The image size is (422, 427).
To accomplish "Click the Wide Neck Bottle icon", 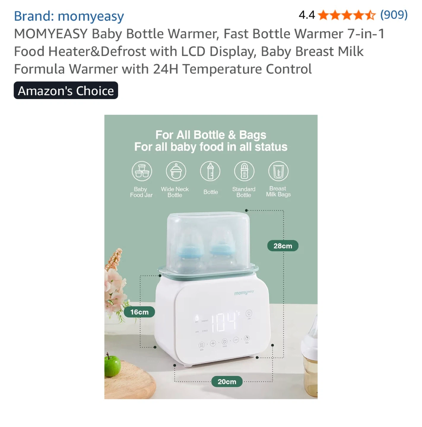I will coord(176,171).
